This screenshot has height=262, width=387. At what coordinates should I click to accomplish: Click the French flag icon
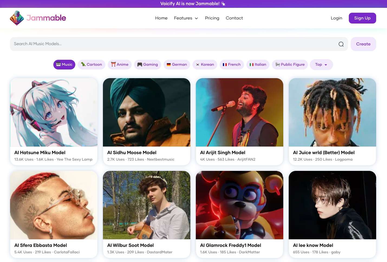coord(225,65)
